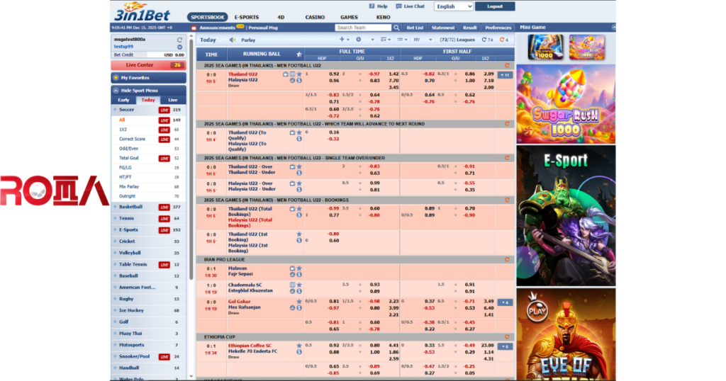726x381 pixels.
Task: Toggle favorite star for Gol Gohar match
Action: (x=299, y=302)
